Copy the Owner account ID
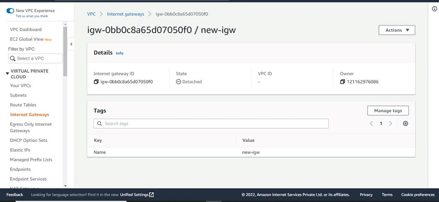 pyautogui.click(x=342, y=82)
